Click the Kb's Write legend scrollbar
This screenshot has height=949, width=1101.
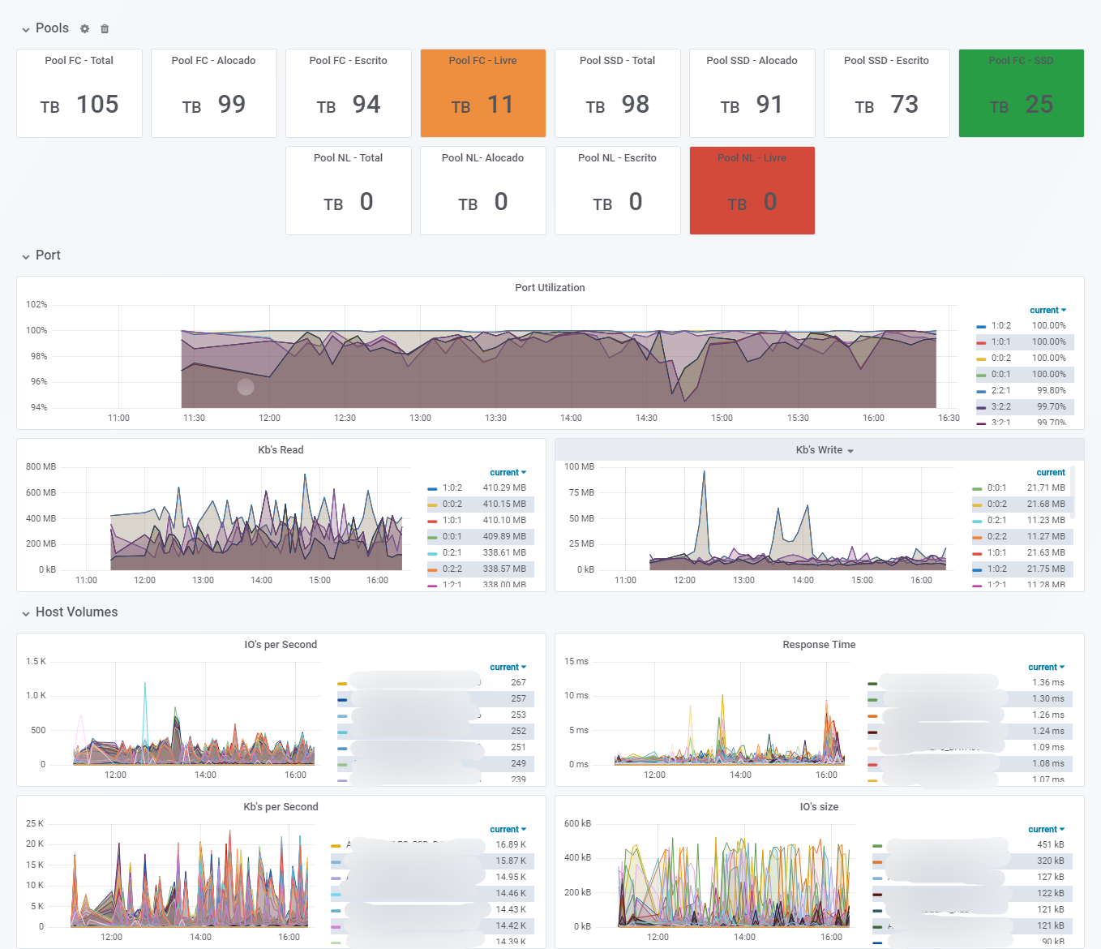pyautogui.click(x=1072, y=492)
